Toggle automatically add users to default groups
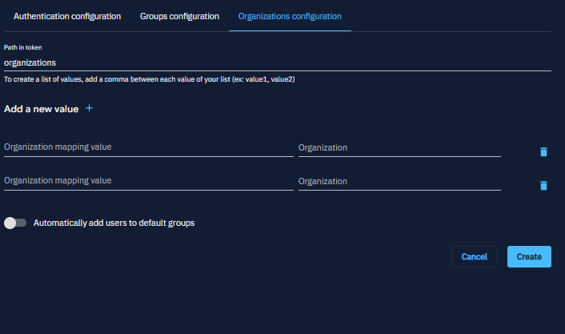Image resolution: width=565 pixels, height=334 pixels. (x=15, y=223)
